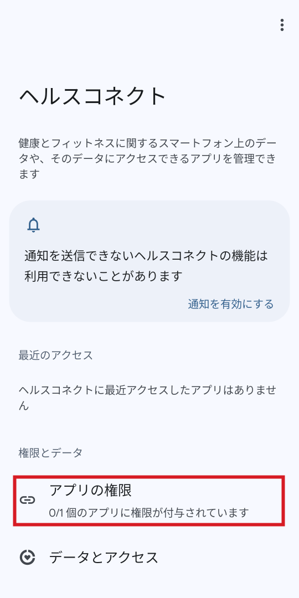This screenshot has height=598, width=299.
Task: Click 健康とフィットネス first description line
Action: [147, 144]
